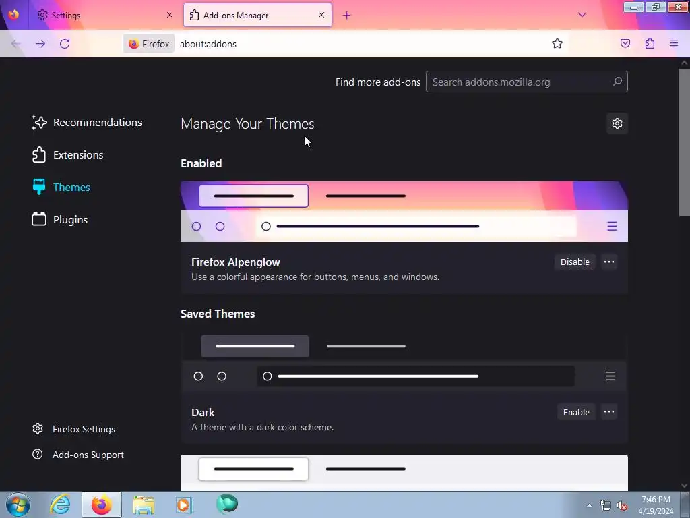Image resolution: width=690 pixels, height=518 pixels.
Task: Open Firefox Settings link in sidebar
Action: click(74, 429)
